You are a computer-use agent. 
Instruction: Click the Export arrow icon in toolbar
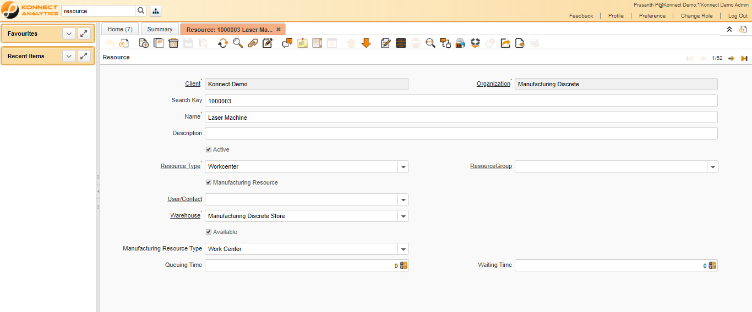(505, 43)
